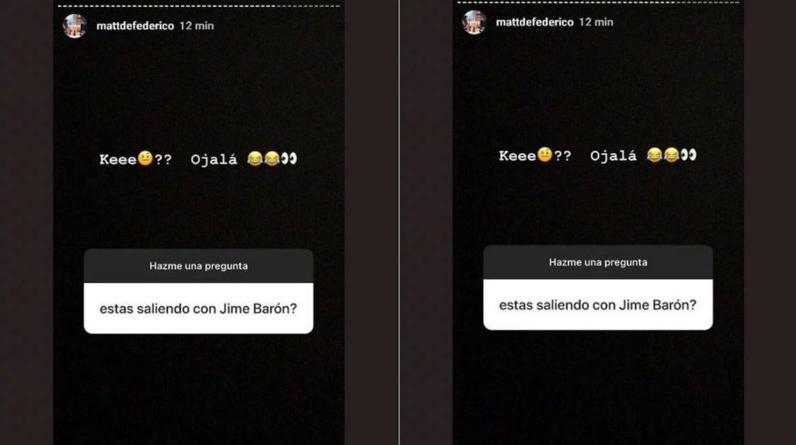Tap 'Hazme una pregunta' header in right story
796x445 pixels.
(x=598, y=262)
